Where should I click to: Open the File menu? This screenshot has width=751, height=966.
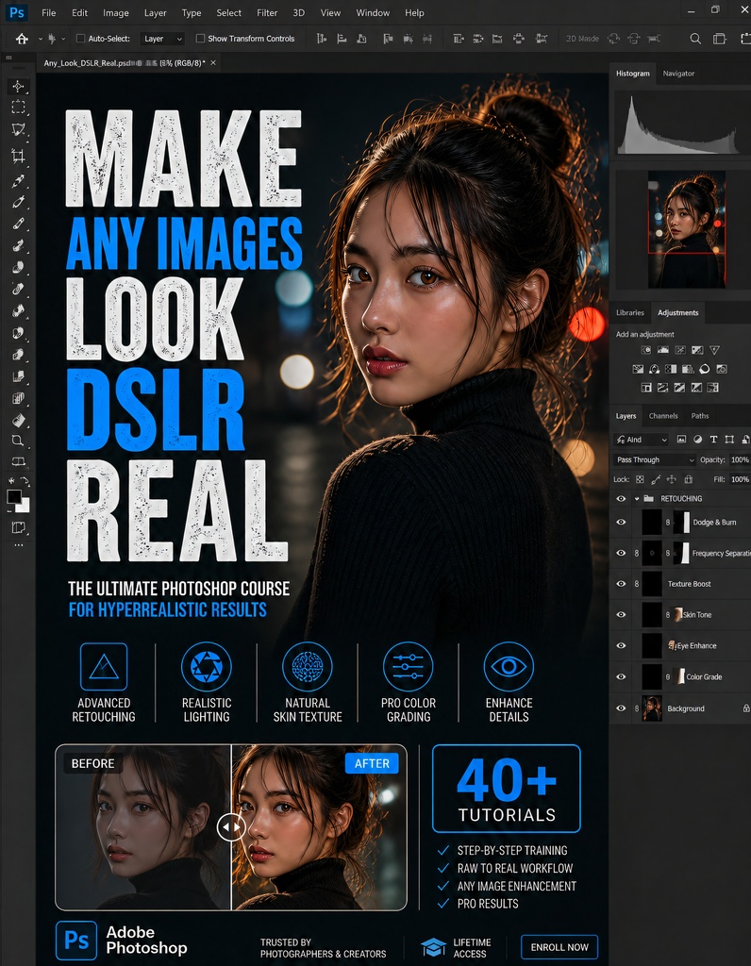click(x=49, y=12)
